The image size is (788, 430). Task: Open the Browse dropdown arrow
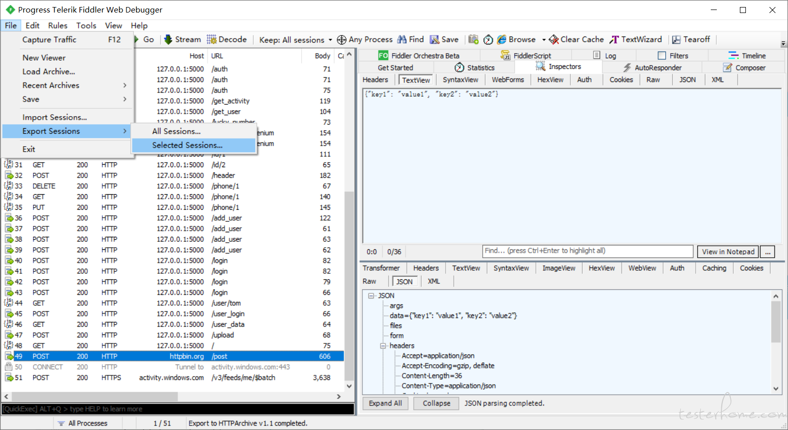point(544,40)
